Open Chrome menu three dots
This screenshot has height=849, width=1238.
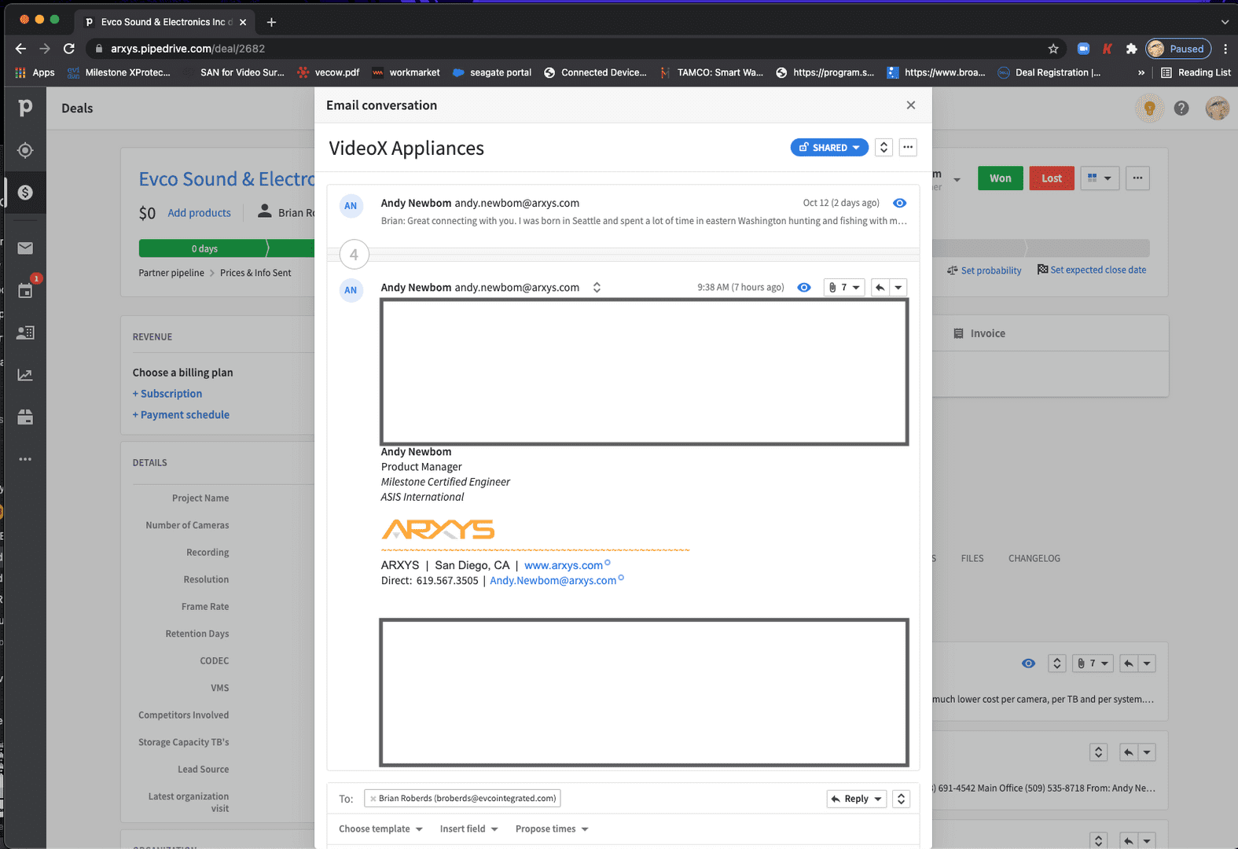pyautogui.click(x=1225, y=49)
